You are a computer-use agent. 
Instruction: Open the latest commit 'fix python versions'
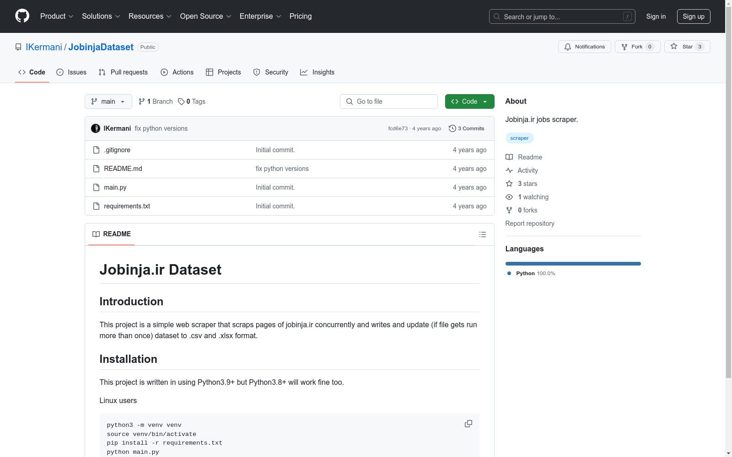(x=161, y=128)
